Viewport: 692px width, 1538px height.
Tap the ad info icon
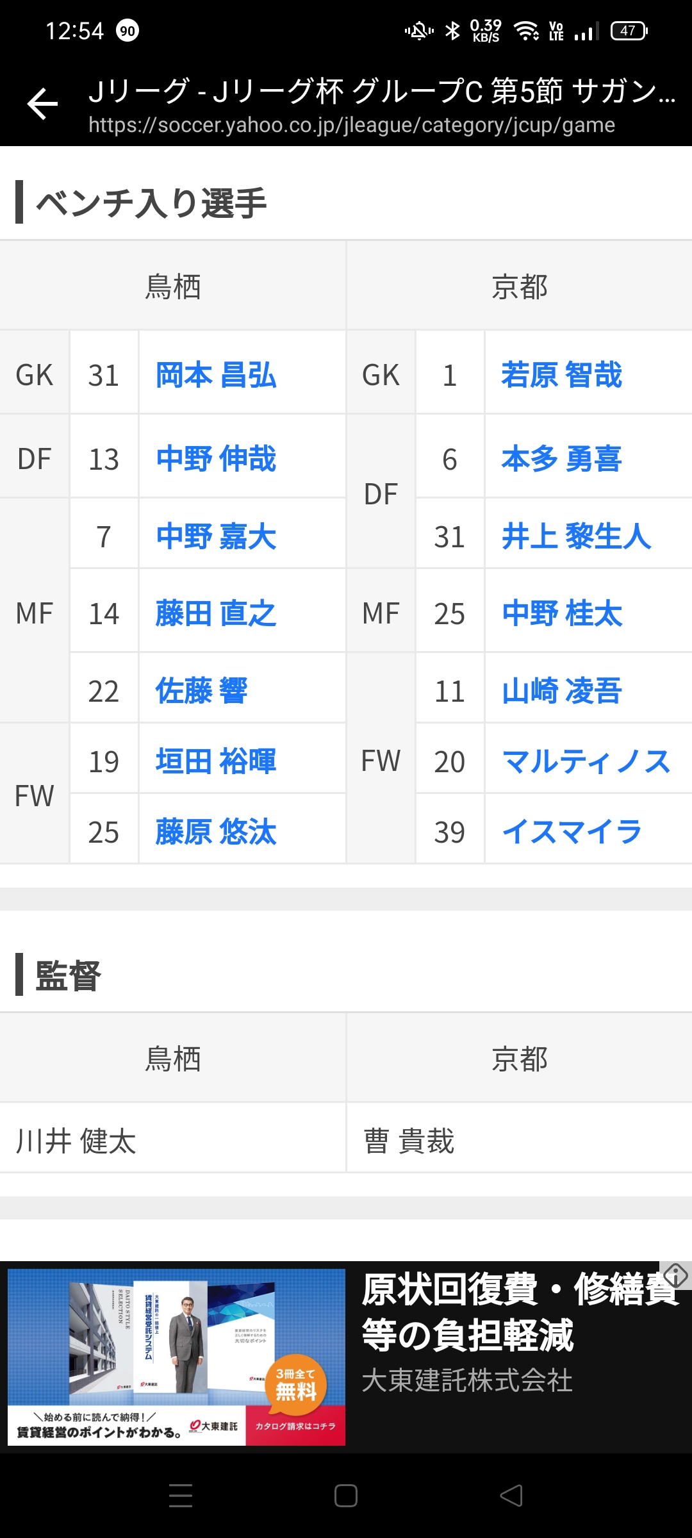pyautogui.click(x=675, y=1275)
